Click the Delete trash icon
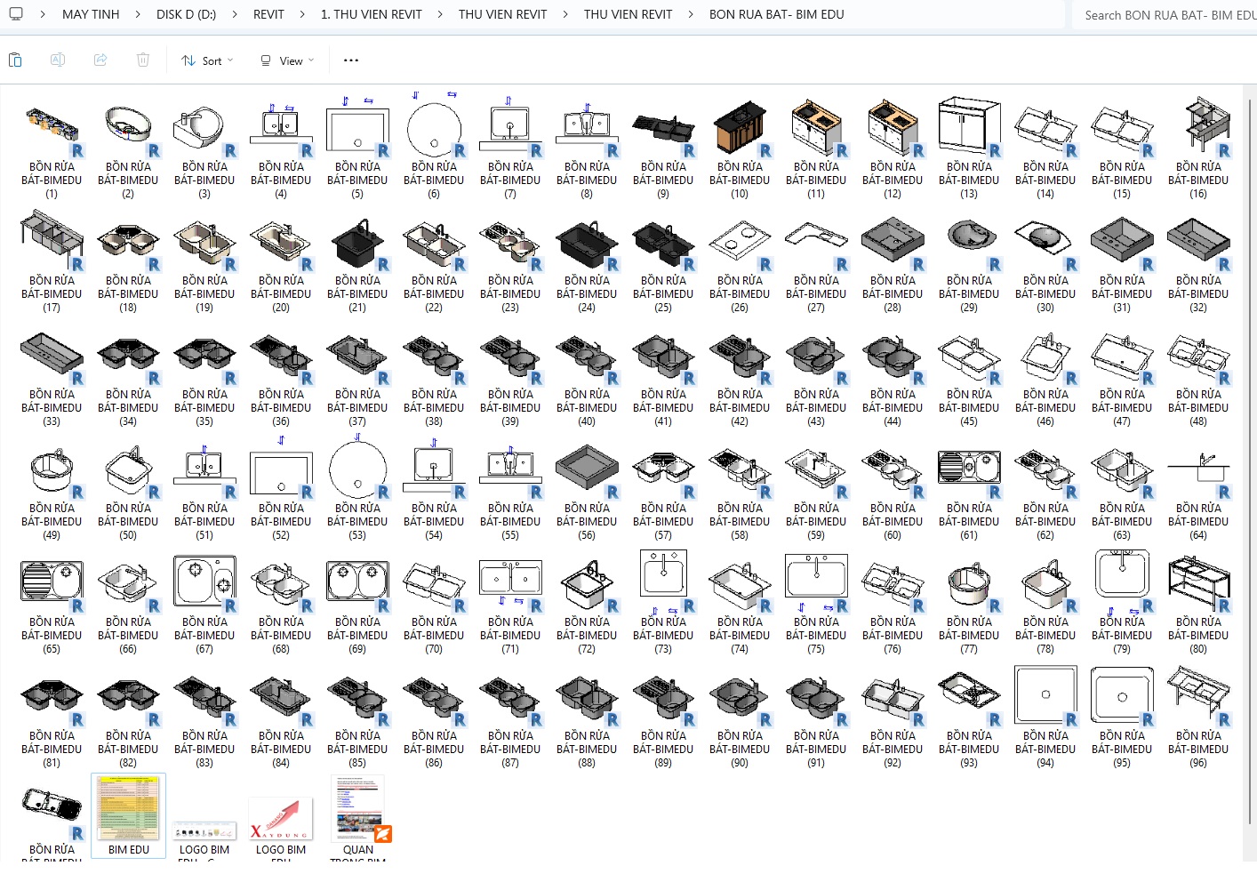The width and height of the screenshot is (1257, 874). [x=143, y=60]
